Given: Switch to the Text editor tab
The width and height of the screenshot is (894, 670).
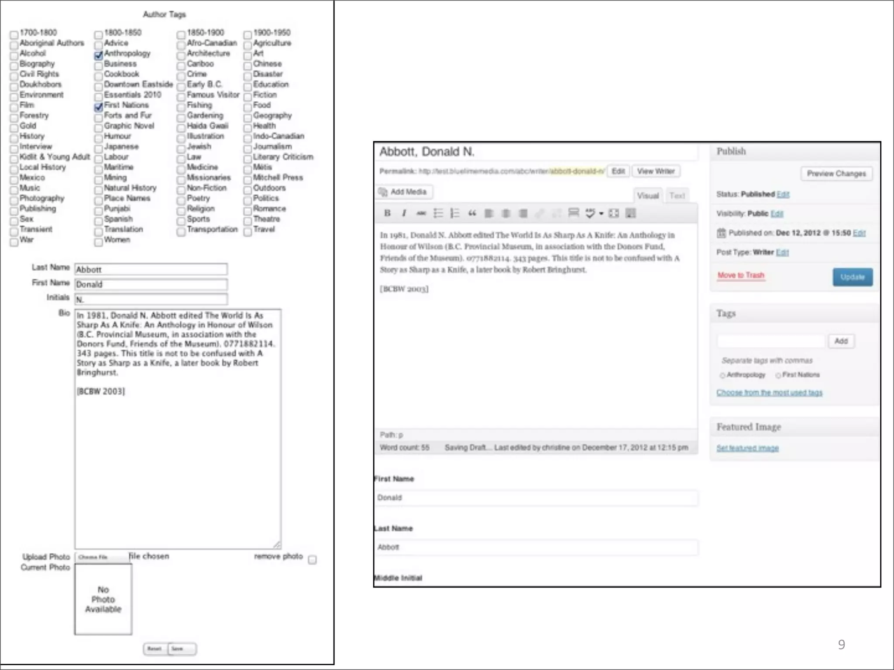Looking at the screenshot, I should [x=677, y=196].
